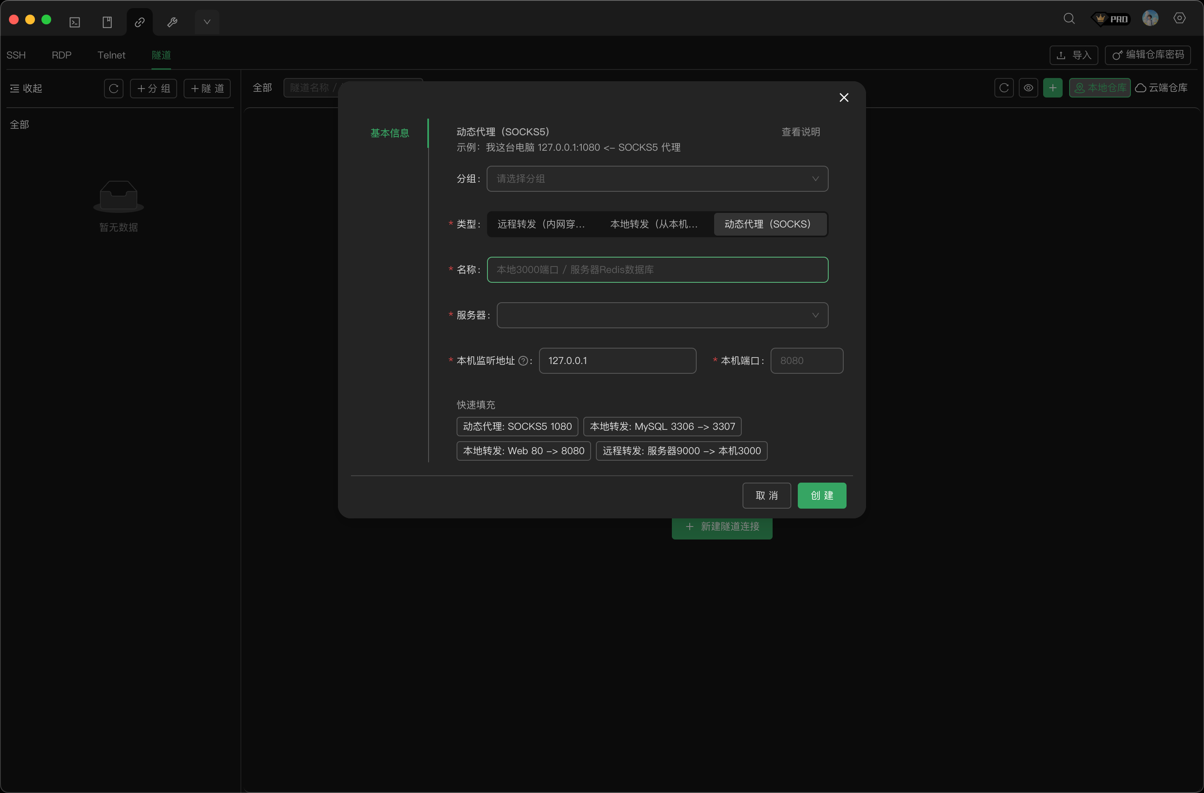The image size is (1204, 793).
Task: Click the green plus add button
Action: point(1052,88)
